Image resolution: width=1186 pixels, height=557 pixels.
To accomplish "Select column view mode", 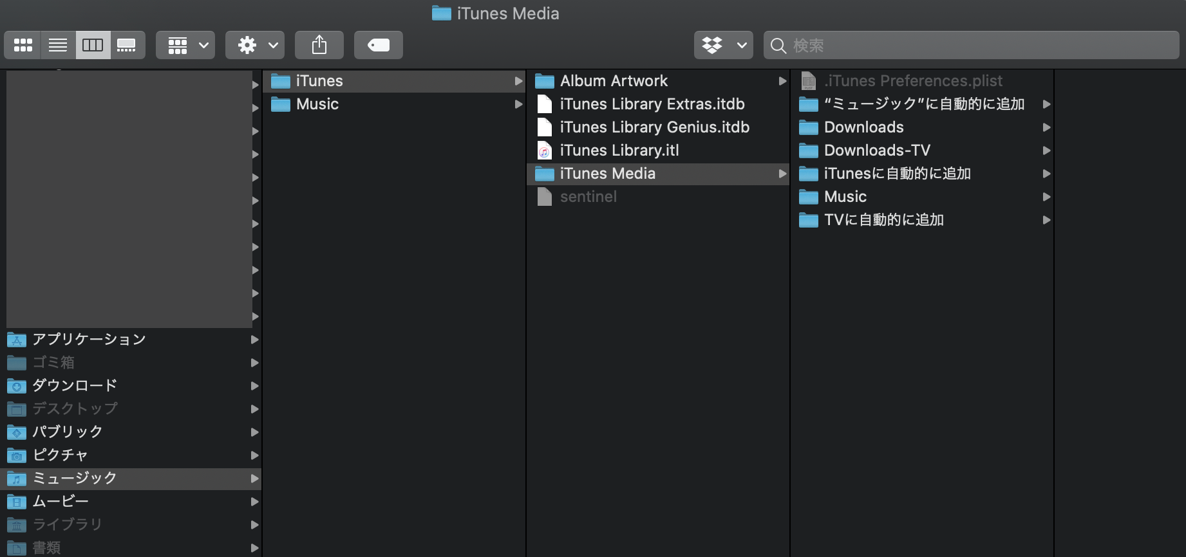I will click(93, 45).
